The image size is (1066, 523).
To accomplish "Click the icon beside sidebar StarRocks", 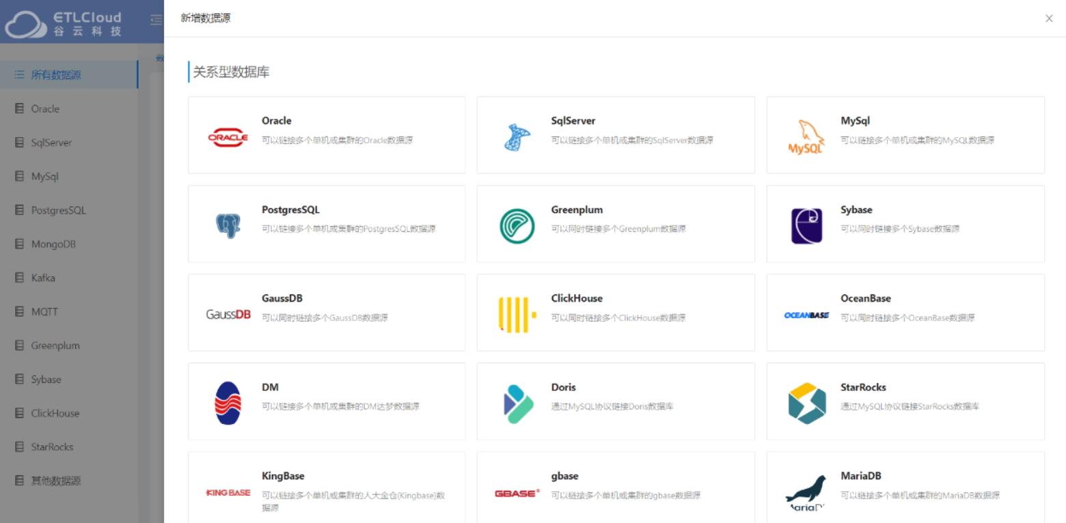I will (x=19, y=447).
